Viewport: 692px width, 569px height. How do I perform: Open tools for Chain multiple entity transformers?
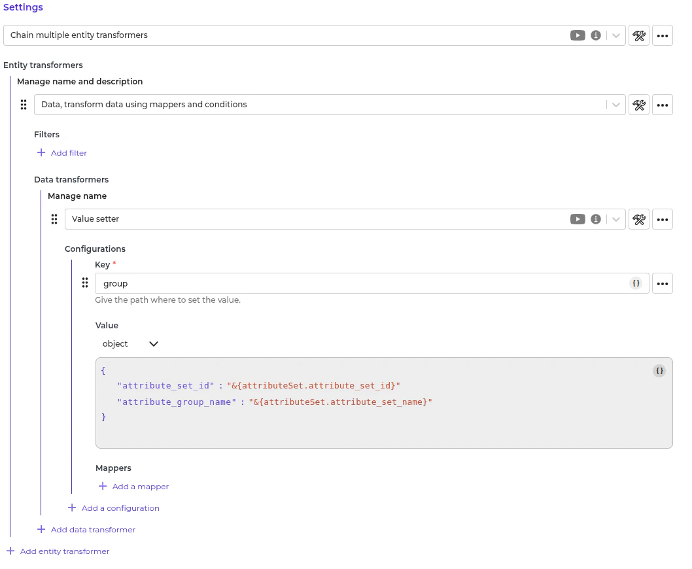coord(638,35)
